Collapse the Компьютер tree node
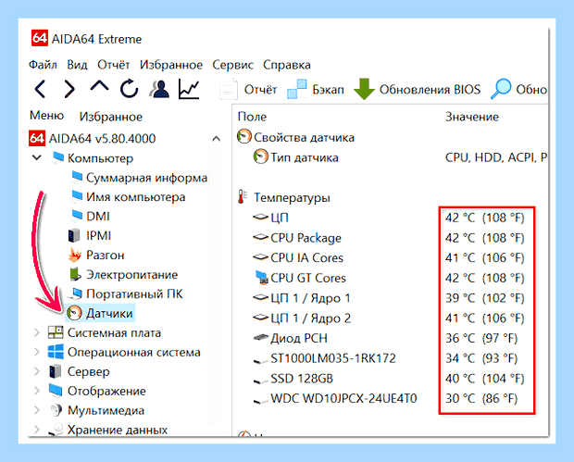 [37, 157]
